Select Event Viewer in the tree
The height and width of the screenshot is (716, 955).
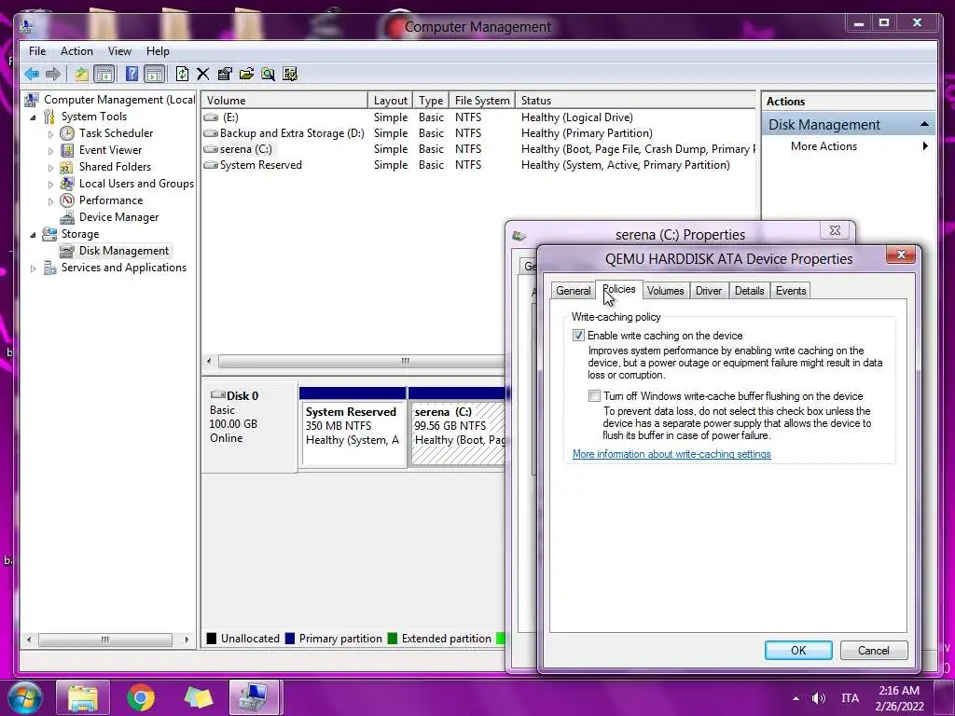(110, 150)
